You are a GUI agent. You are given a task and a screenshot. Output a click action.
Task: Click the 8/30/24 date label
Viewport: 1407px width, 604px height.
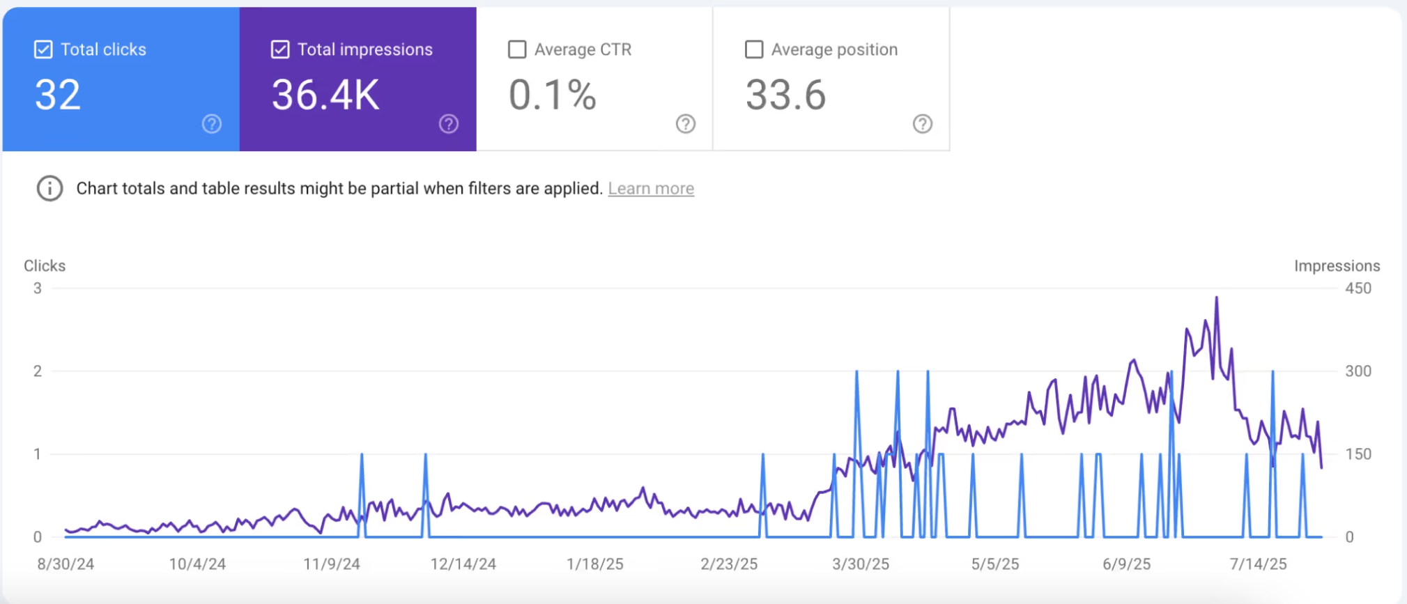66,564
